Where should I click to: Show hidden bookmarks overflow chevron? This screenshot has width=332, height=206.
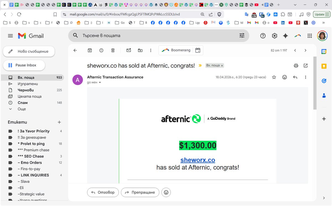point(323,23)
